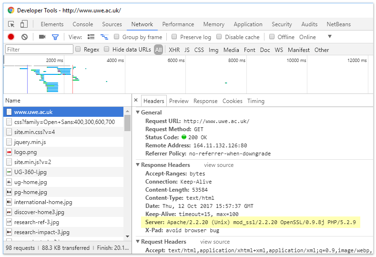The height and width of the screenshot is (257, 376).
Task: Filter requests by CSS type
Action: [x=199, y=50]
